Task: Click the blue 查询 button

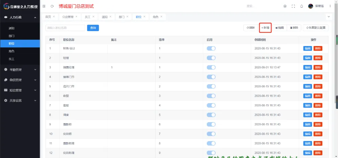Action: pos(93,28)
